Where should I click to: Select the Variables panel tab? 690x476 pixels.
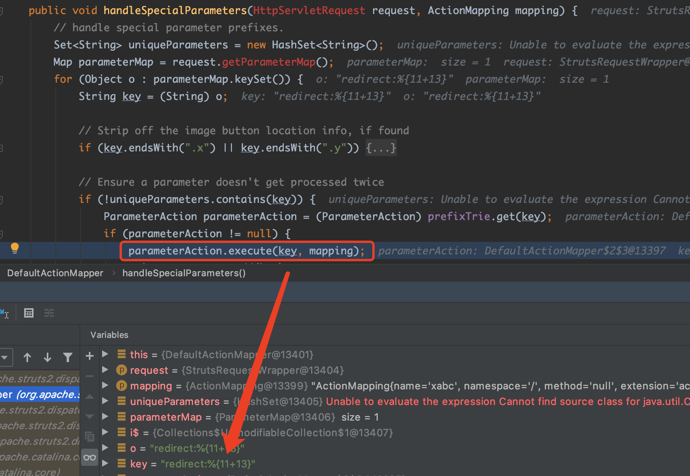pyautogui.click(x=109, y=335)
